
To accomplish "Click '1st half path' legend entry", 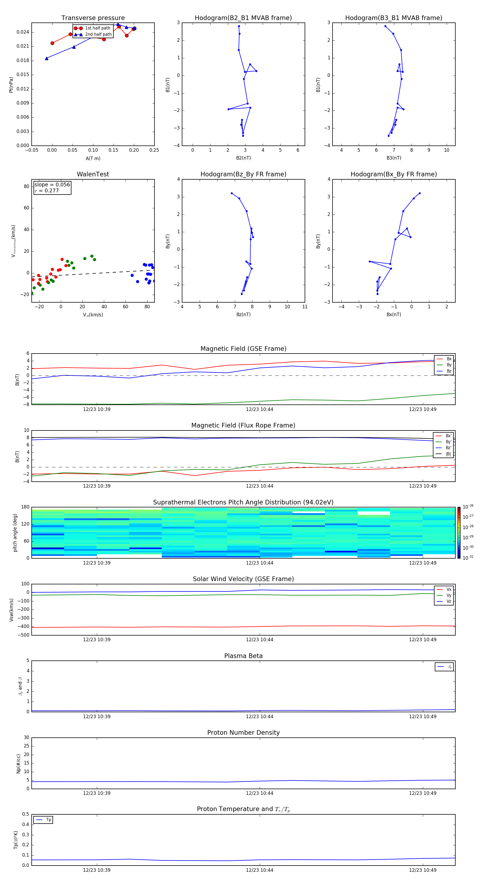I will click(92, 28).
